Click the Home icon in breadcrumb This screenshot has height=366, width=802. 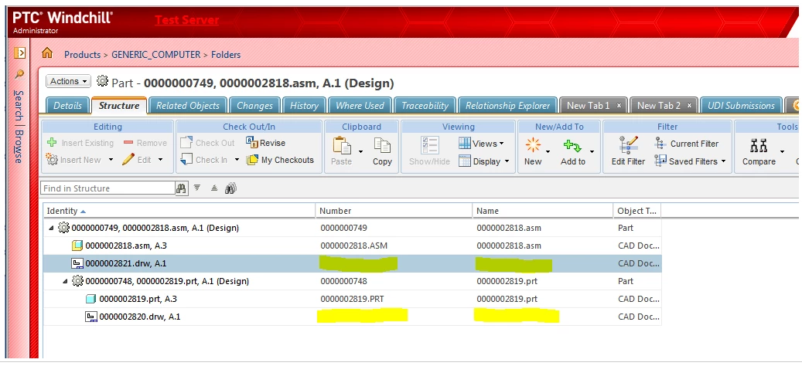click(x=47, y=53)
